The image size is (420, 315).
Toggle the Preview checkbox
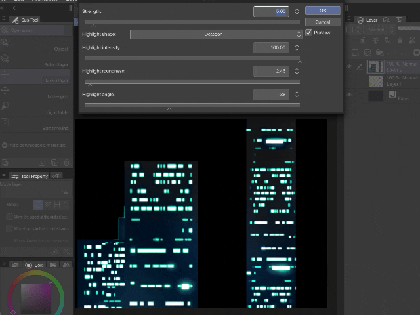coord(309,32)
